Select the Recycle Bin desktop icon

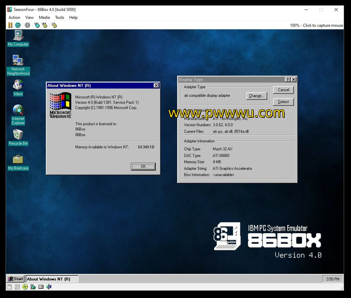(18, 138)
